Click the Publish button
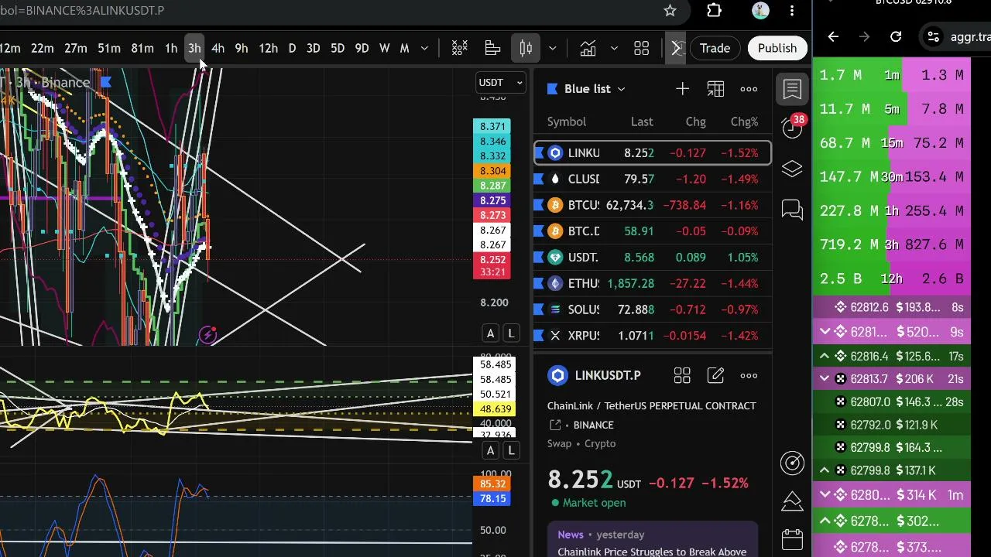Screen dimensions: 991x557 777,48
